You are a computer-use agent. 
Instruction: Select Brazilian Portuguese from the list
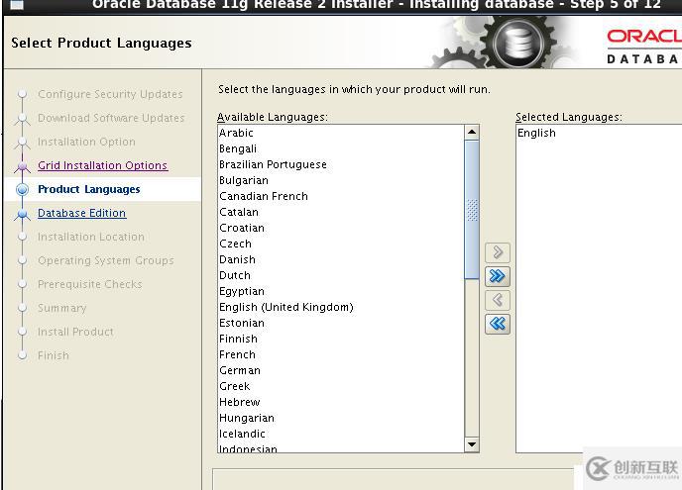pyautogui.click(x=273, y=164)
